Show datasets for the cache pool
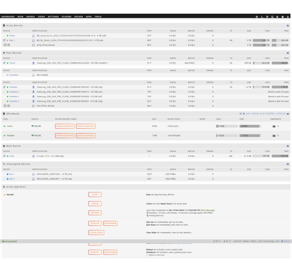 click(x=65, y=126)
